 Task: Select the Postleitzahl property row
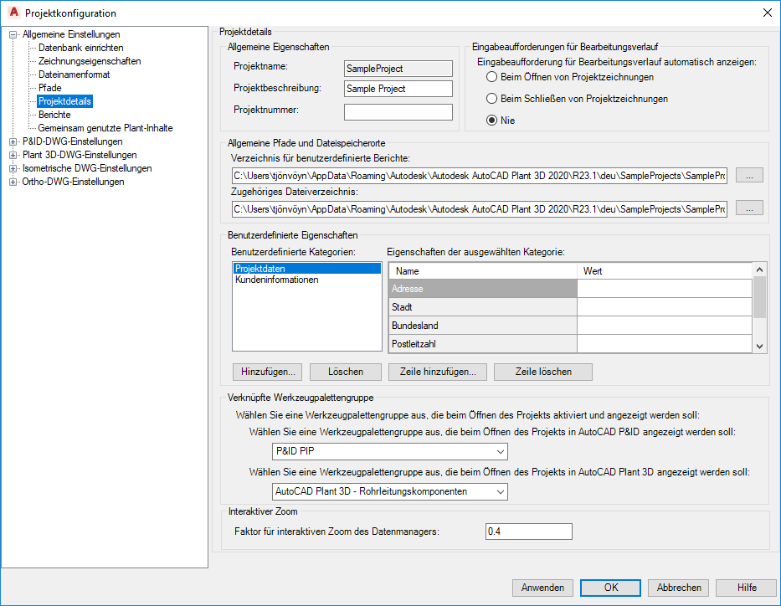(483, 344)
